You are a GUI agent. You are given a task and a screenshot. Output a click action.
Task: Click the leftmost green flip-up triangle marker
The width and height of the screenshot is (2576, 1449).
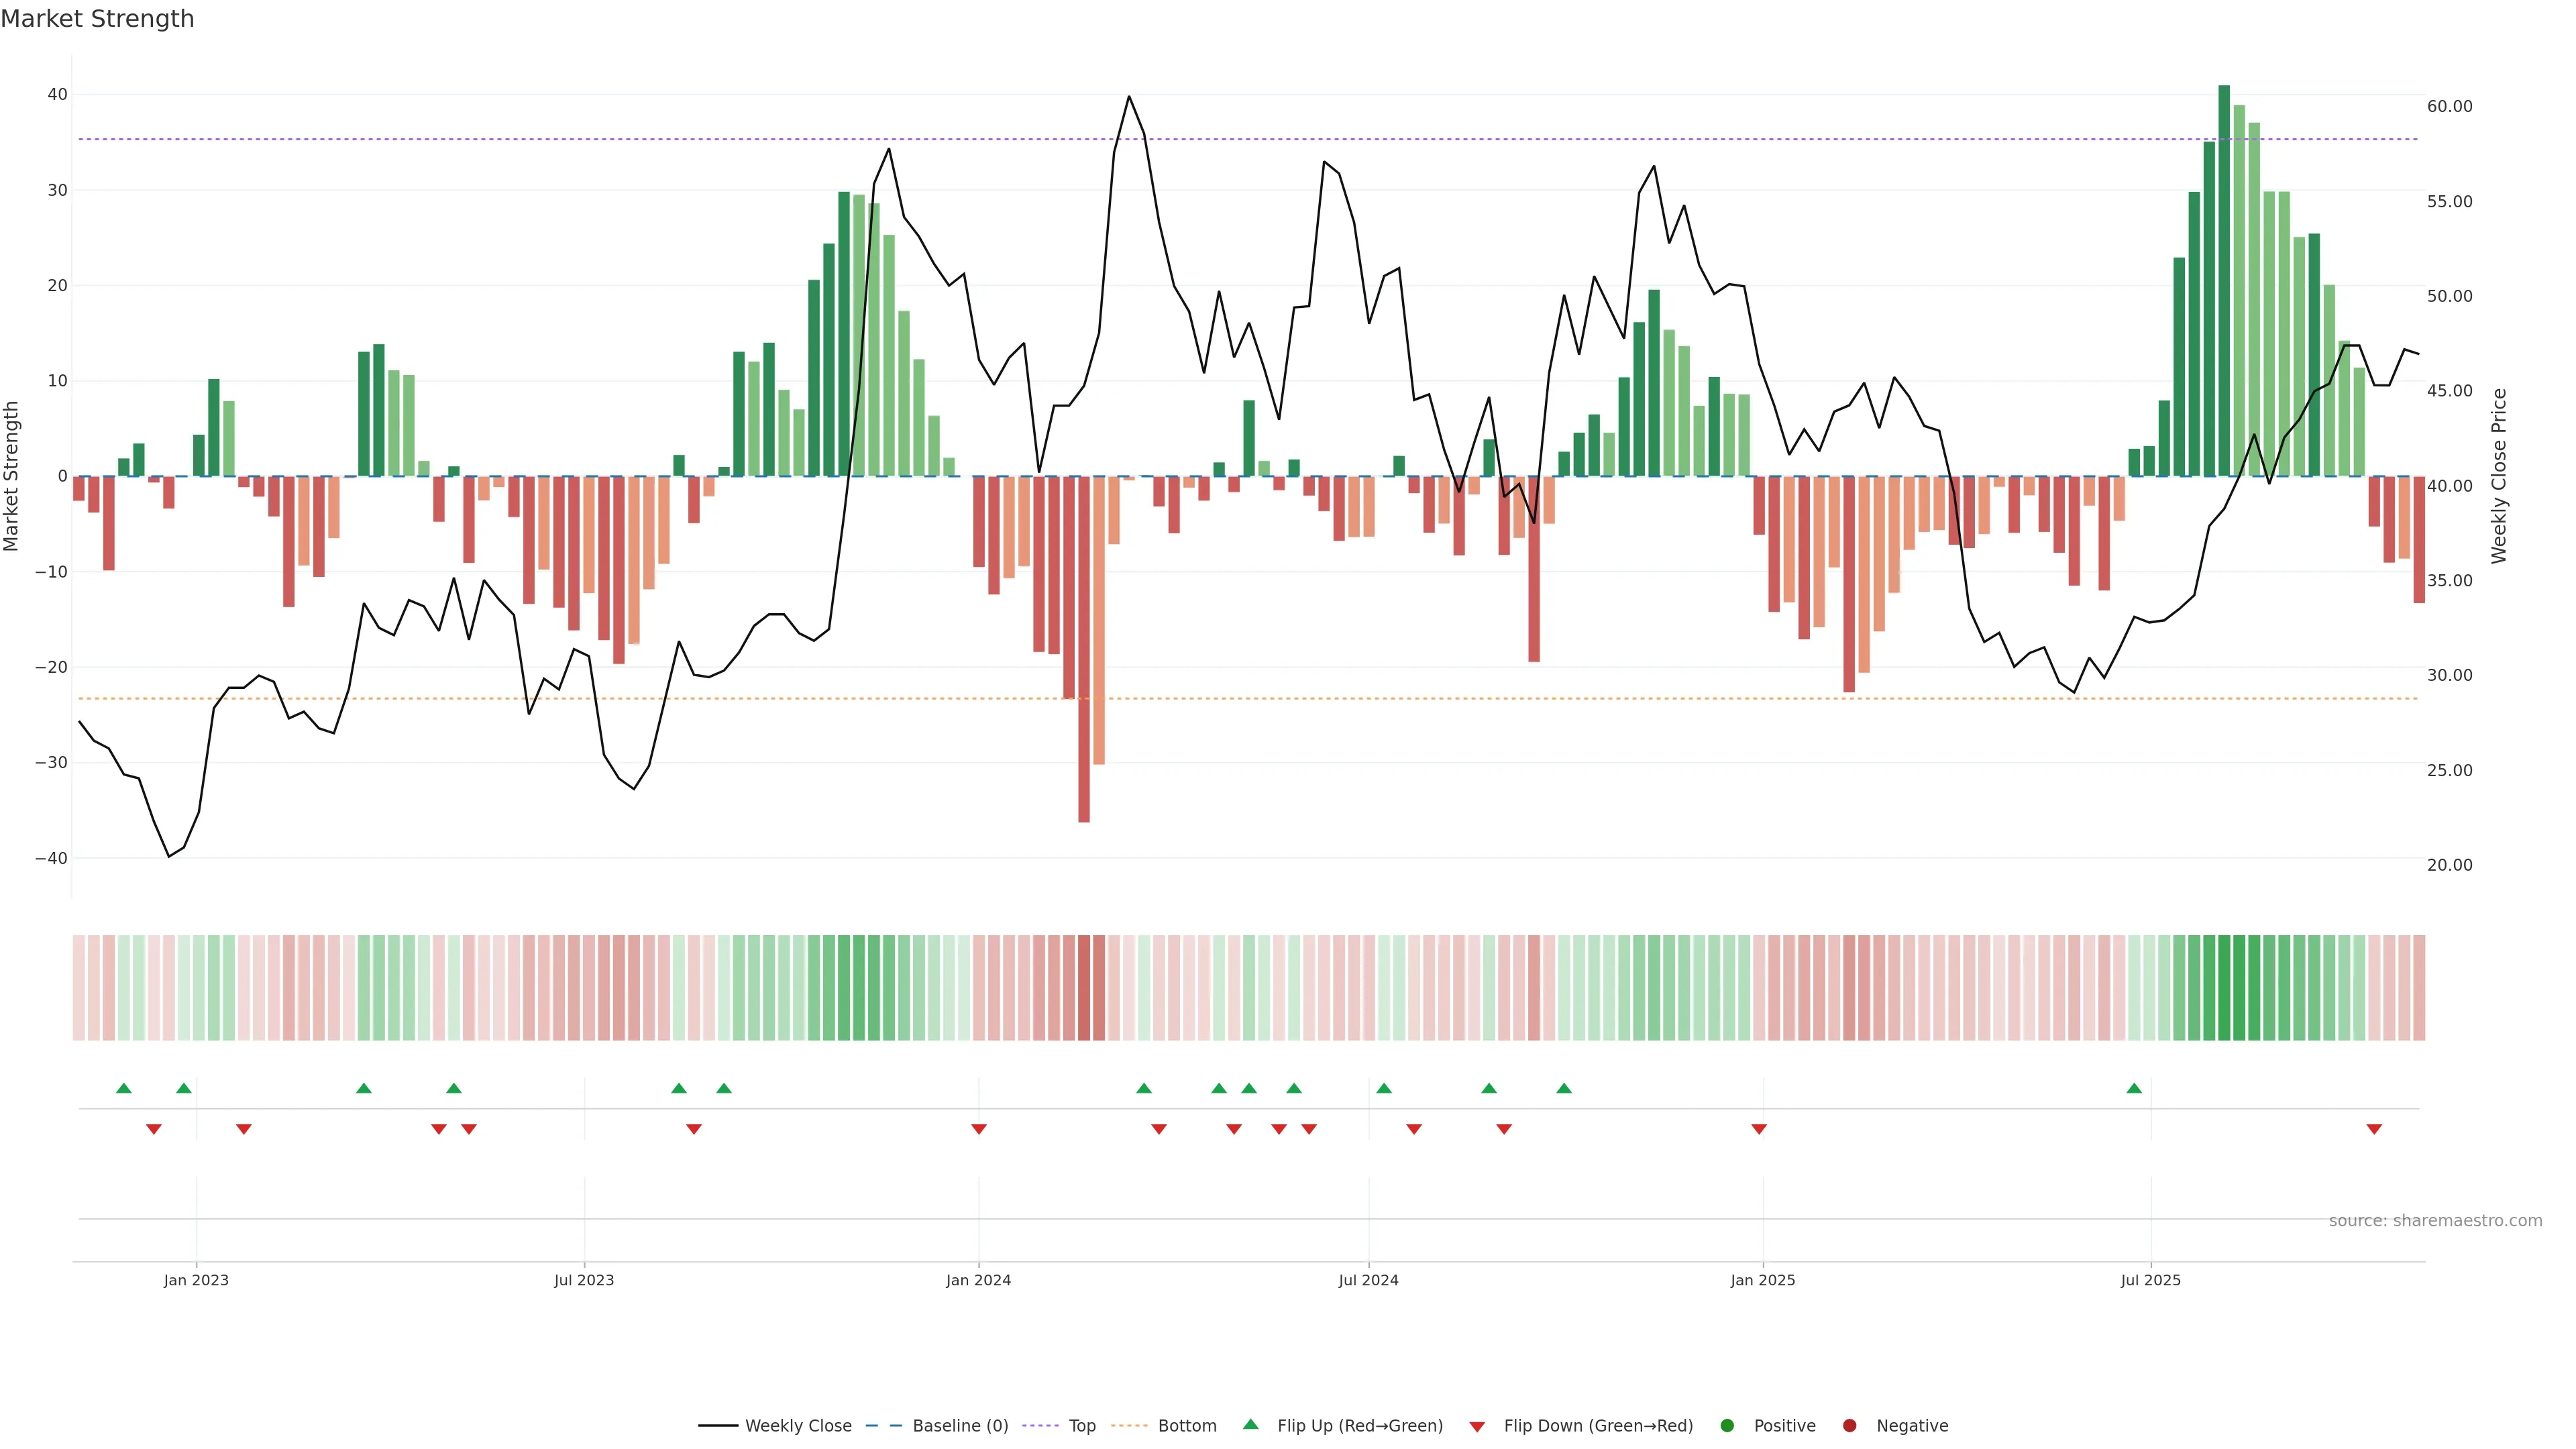[x=124, y=1088]
